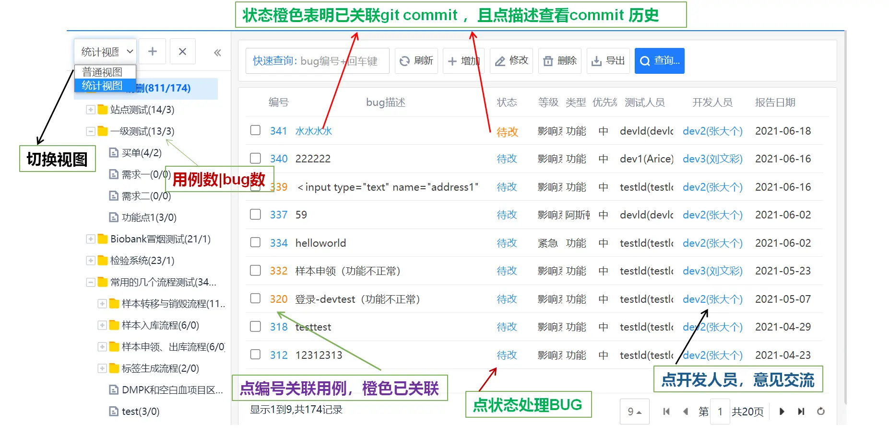Image resolution: width=889 pixels, height=446 pixels.
Task: Click the plus icon beside the view dropdown
Action: 153,51
